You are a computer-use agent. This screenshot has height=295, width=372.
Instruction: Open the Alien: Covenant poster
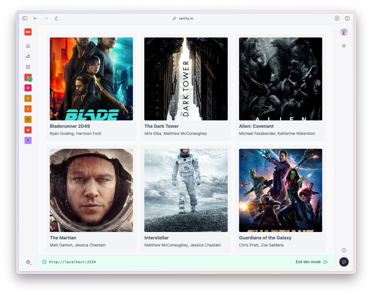click(281, 79)
